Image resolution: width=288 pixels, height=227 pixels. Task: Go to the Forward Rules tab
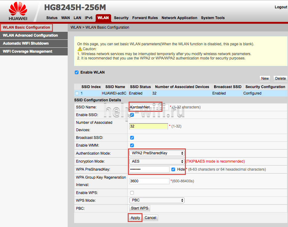coord(145,18)
